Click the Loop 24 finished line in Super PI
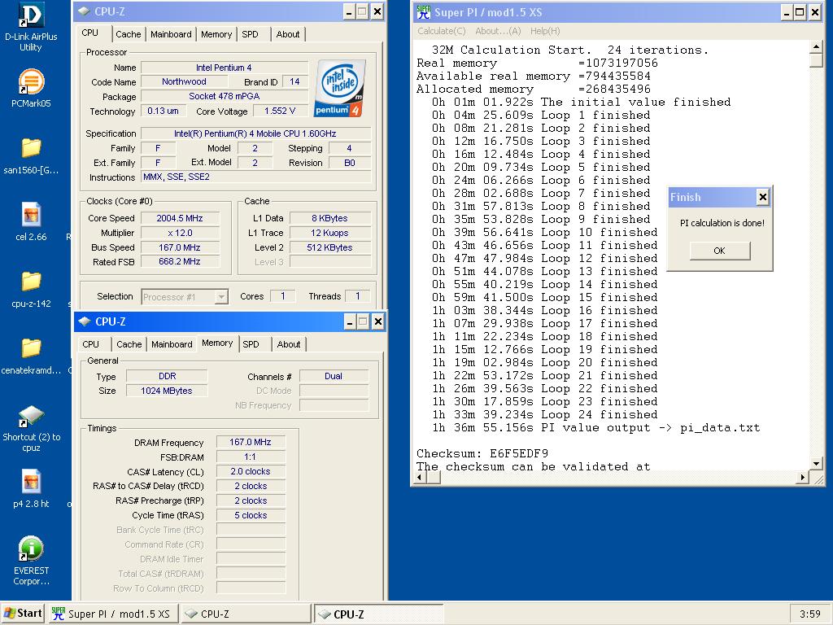This screenshot has width=833, height=625. click(x=544, y=414)
